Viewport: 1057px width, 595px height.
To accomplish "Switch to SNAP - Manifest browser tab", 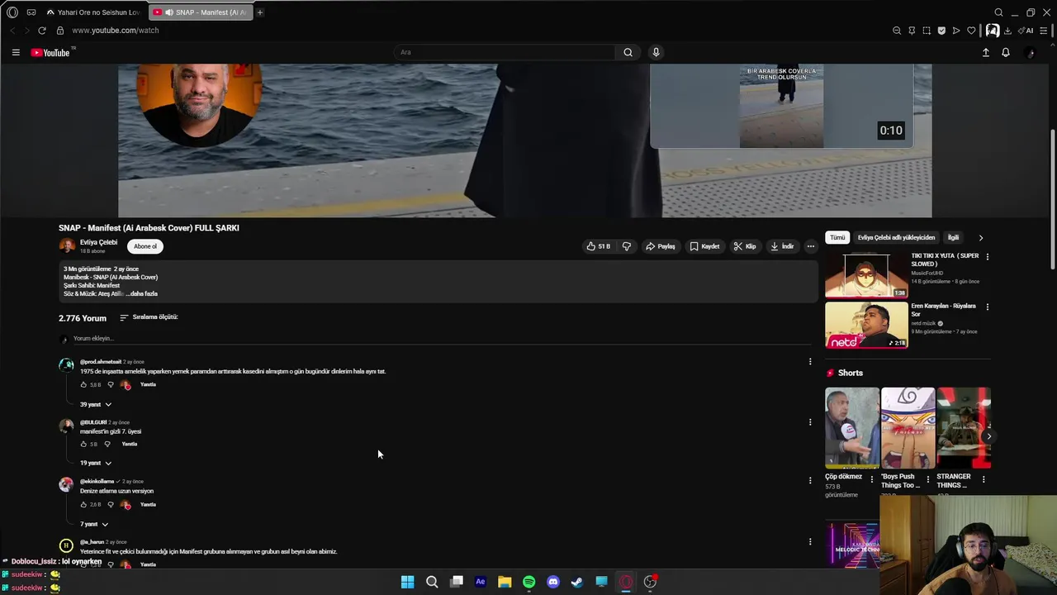I will [x=201, y=12].
